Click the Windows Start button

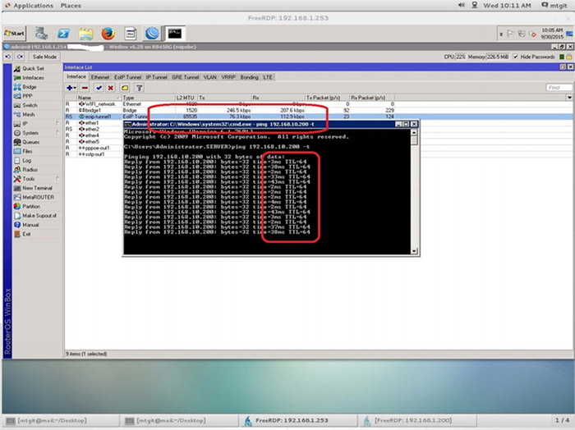pos(14,34)
